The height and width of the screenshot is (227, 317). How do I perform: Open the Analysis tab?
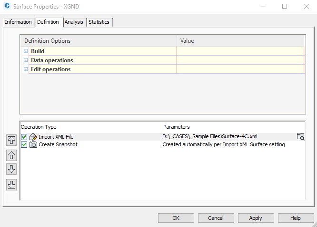(x=74, y=22)
